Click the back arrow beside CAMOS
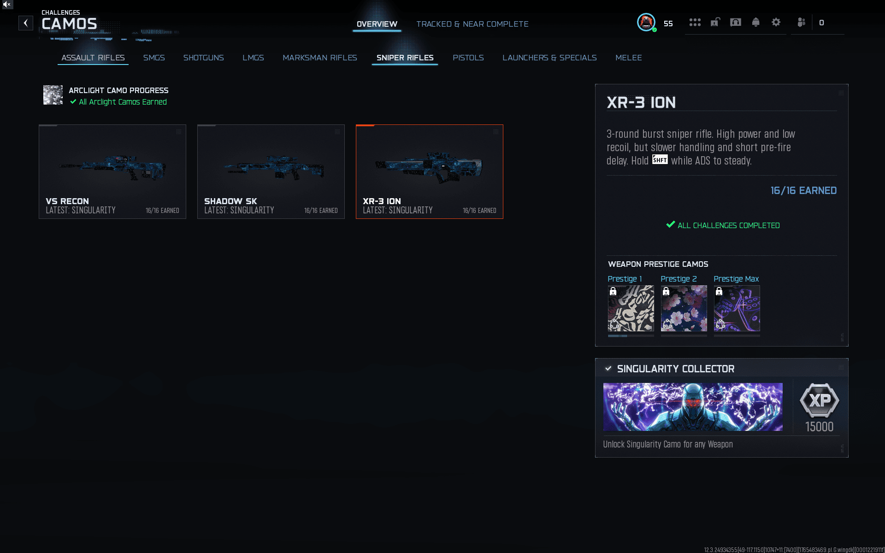This screenshot has width=885, height=553. coord(26,23)
